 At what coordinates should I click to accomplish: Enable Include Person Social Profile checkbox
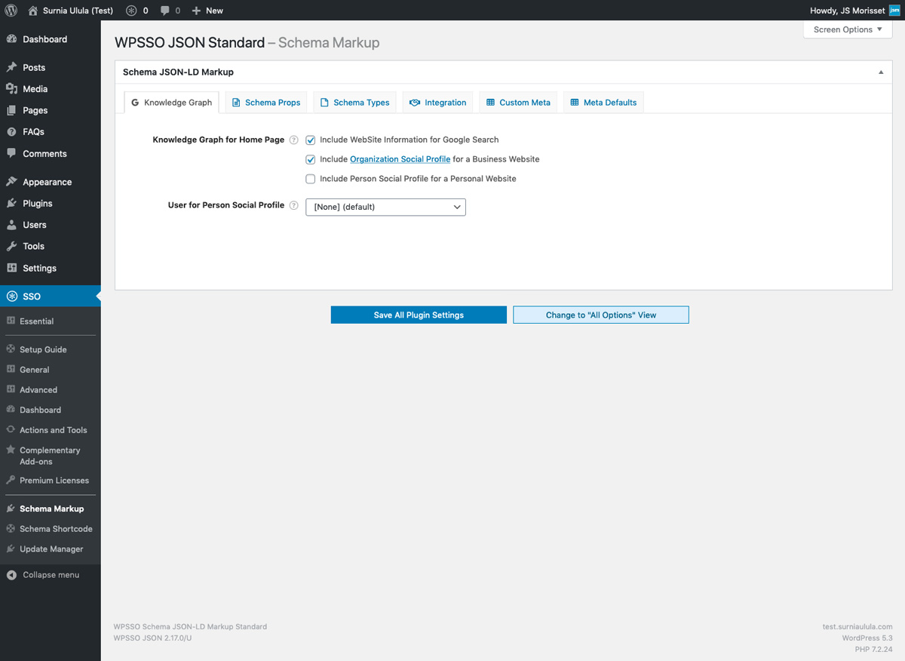click(x=310, y=180)
